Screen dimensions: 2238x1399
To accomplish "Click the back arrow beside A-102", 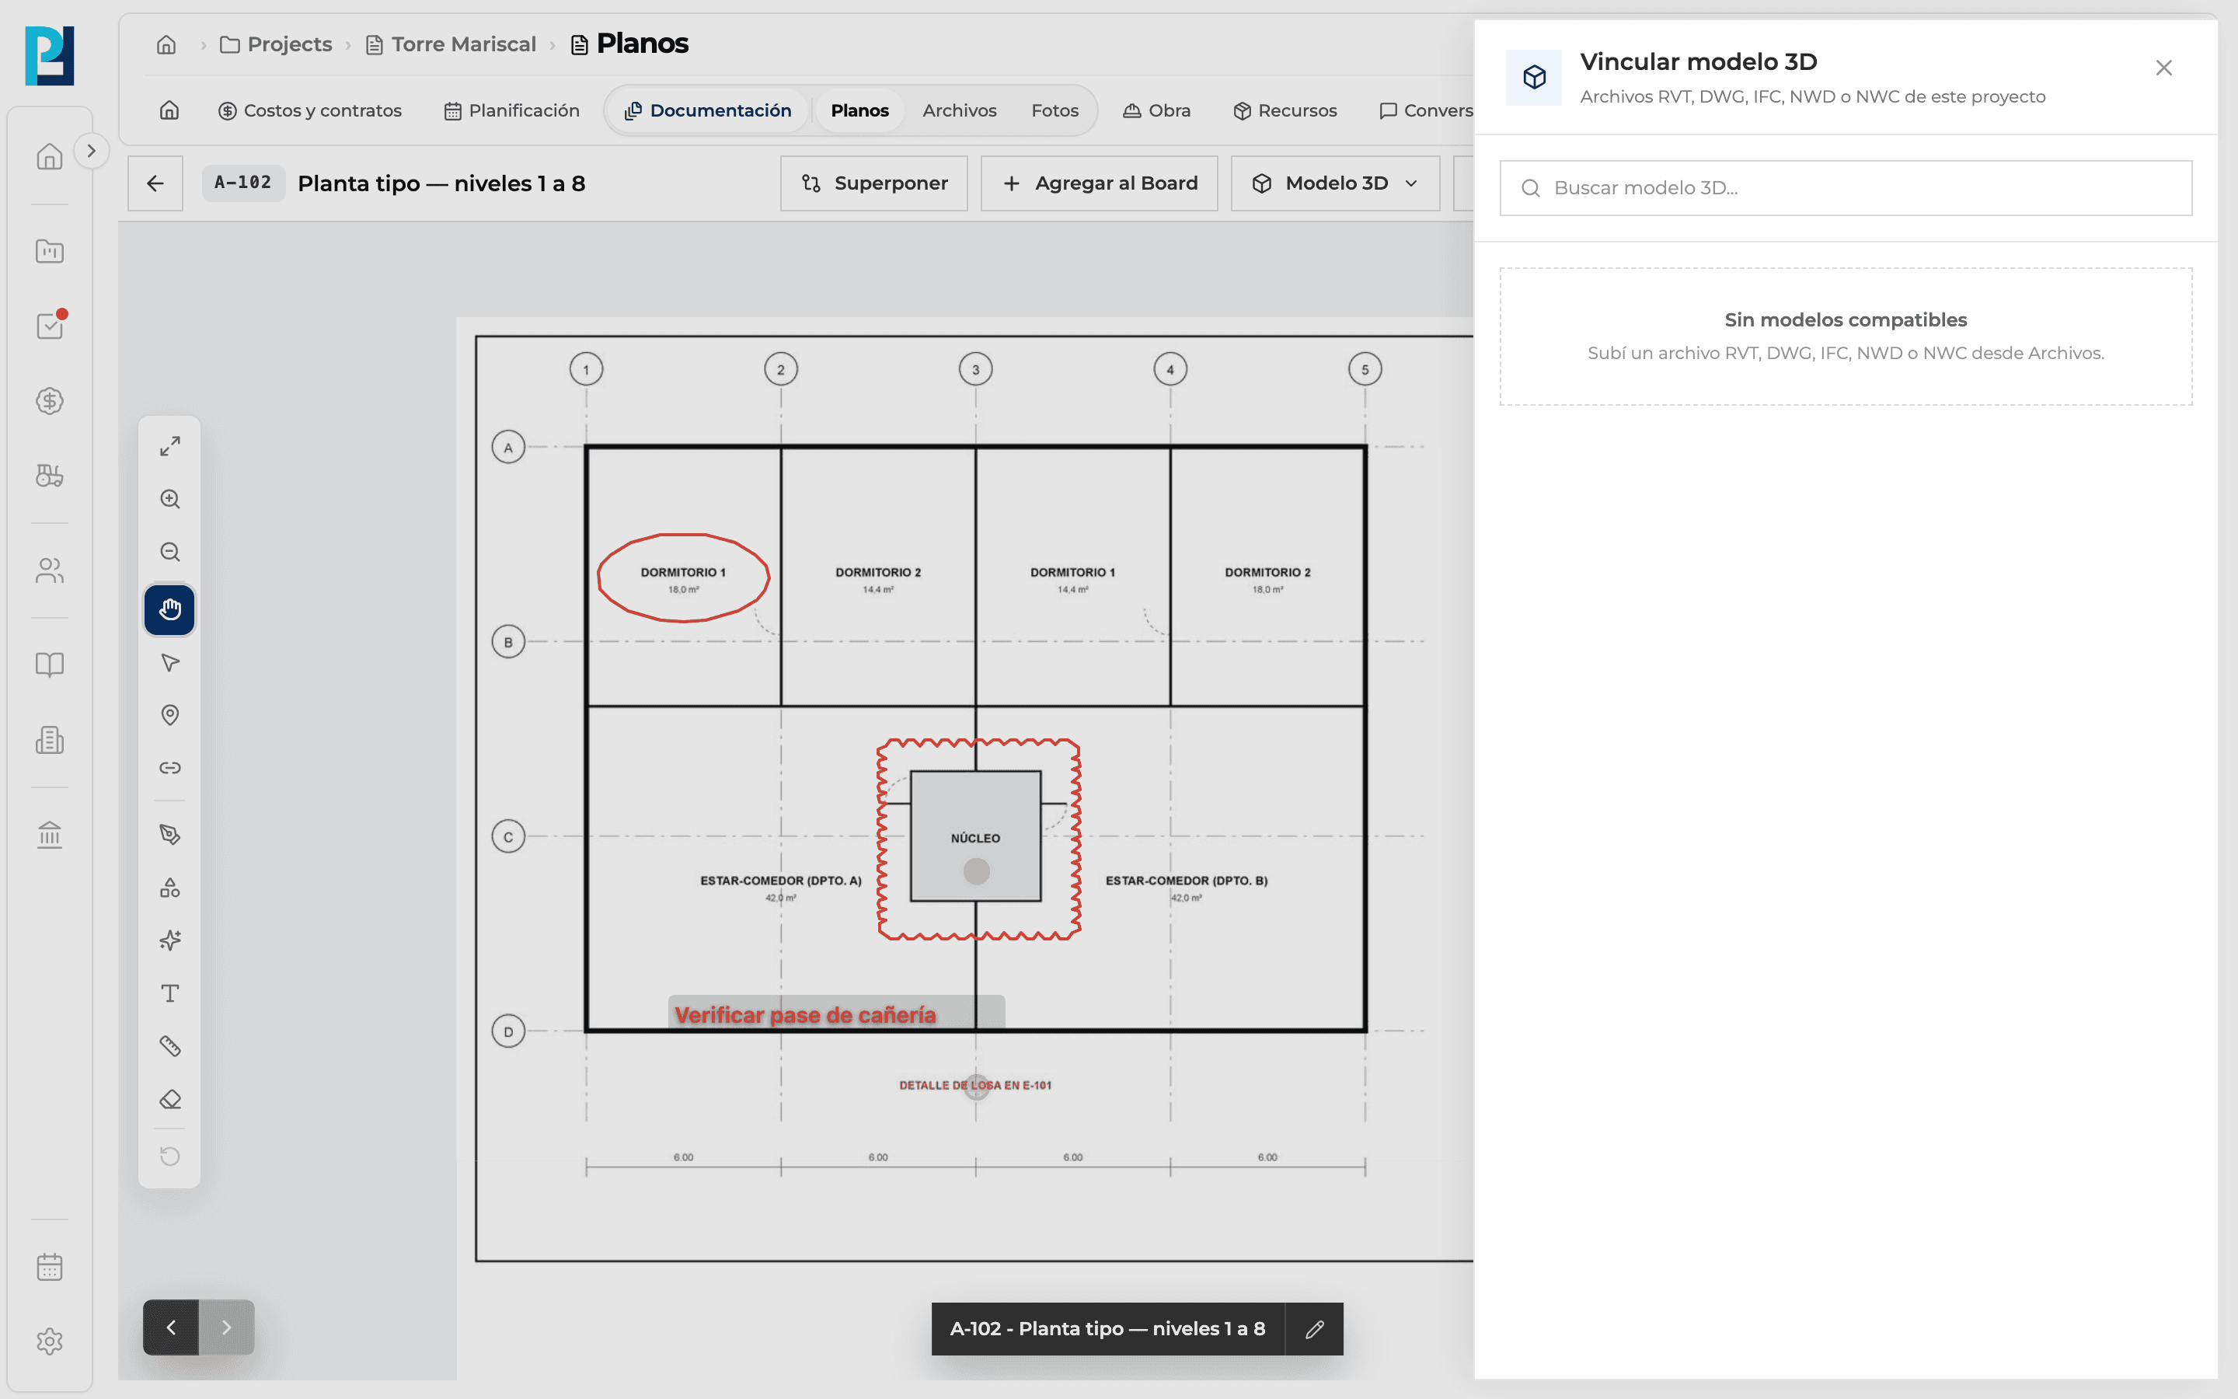I will click(155, 183).
